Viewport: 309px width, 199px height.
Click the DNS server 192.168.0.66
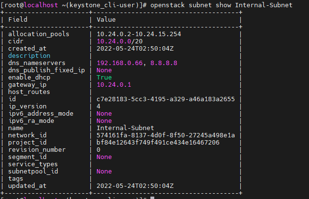(120, 63)
